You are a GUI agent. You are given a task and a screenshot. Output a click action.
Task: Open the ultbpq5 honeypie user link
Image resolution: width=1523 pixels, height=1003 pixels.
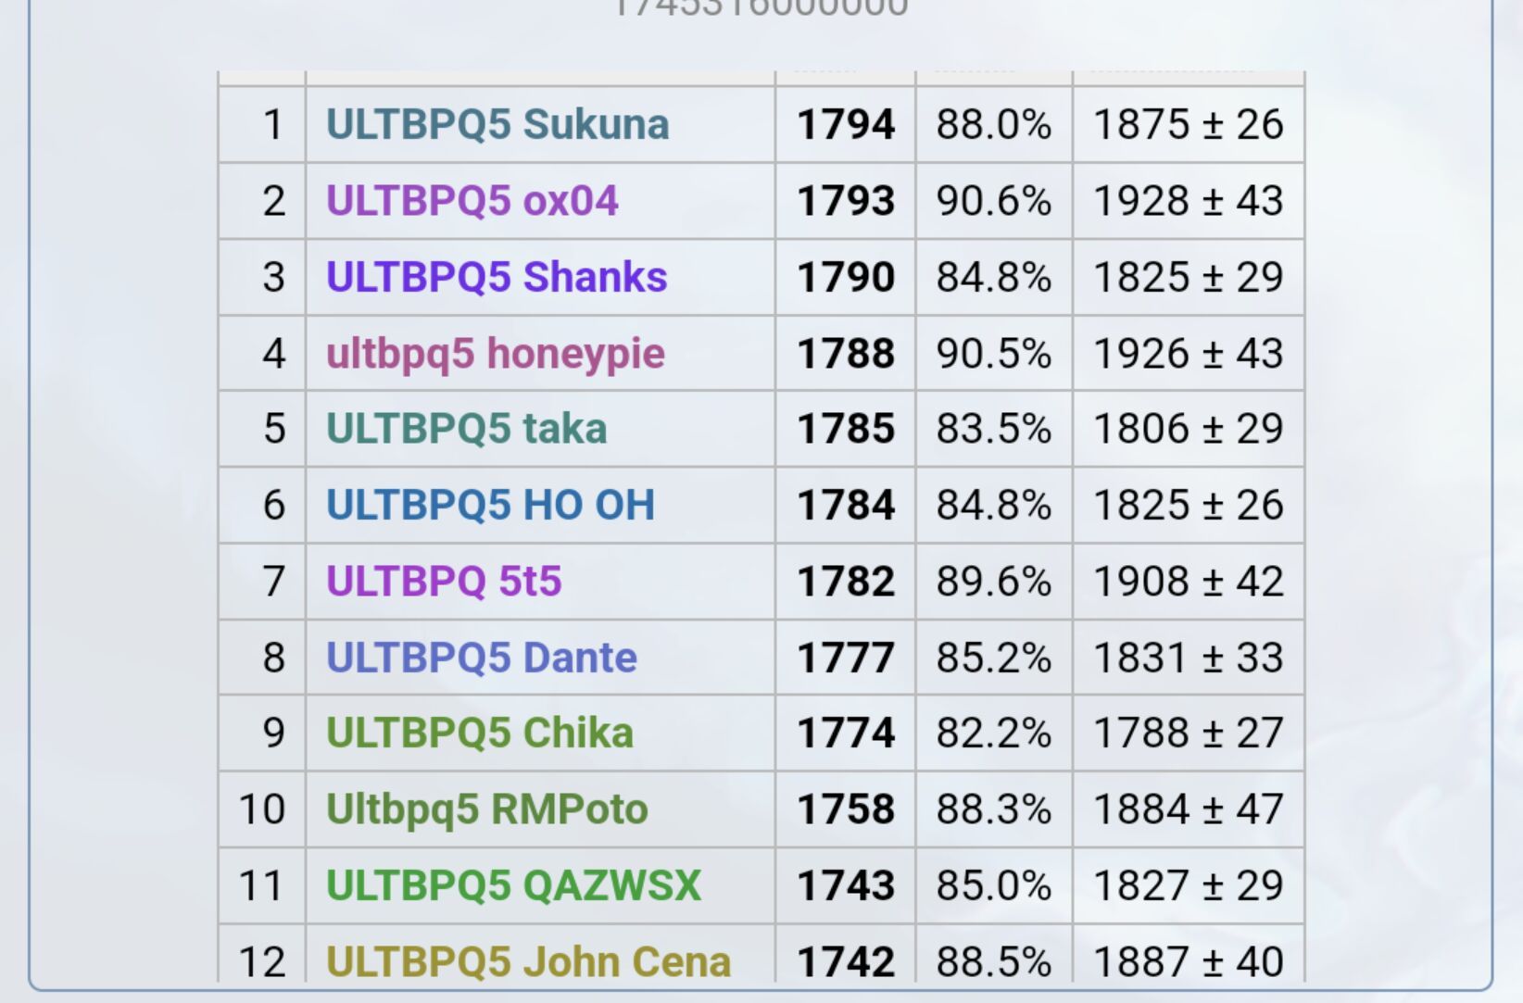495,354
